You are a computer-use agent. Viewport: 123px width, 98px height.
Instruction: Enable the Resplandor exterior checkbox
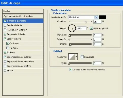tap(5, 30)
